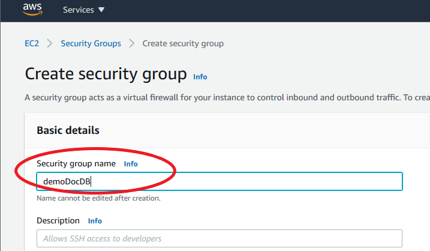This screenshot has width=430, height=251.
Task: Click the Security group name label
Action: [x=76, y=163]
